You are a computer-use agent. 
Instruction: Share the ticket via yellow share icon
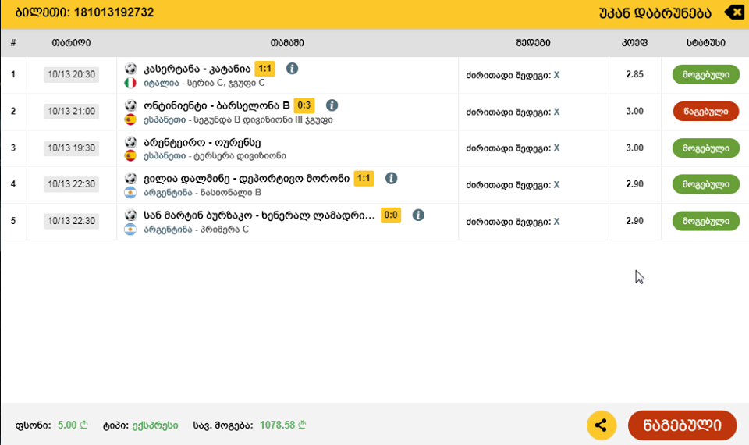(602, 425)
